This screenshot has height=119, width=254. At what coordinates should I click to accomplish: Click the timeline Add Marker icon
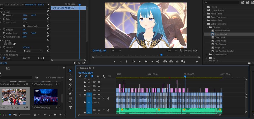point(98,76)
